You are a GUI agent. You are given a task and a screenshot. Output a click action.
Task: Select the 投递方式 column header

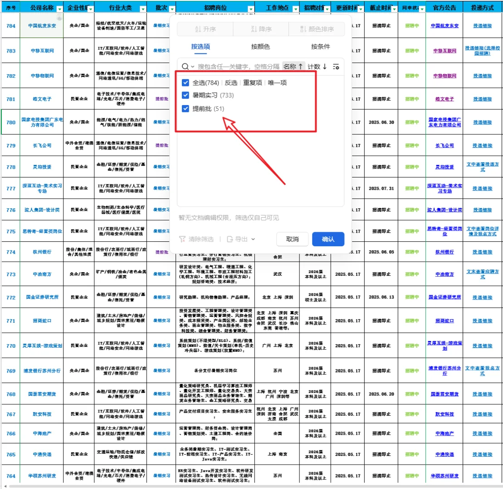tap(482, 7)
